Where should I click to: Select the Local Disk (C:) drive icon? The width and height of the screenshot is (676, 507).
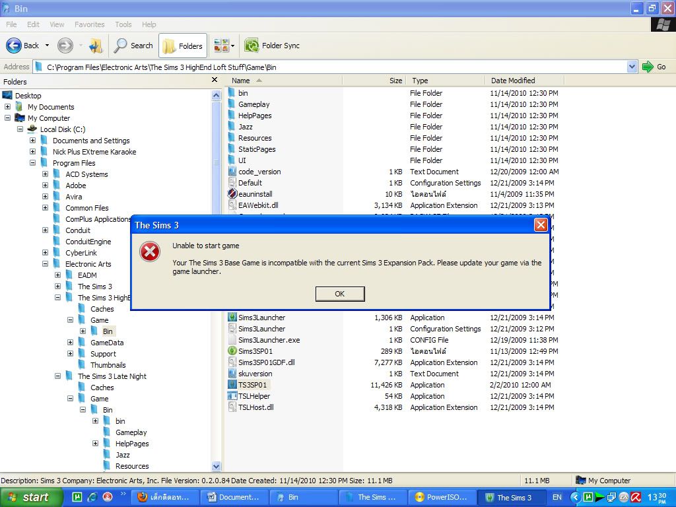pyautogui.click(x=32, y=129)
